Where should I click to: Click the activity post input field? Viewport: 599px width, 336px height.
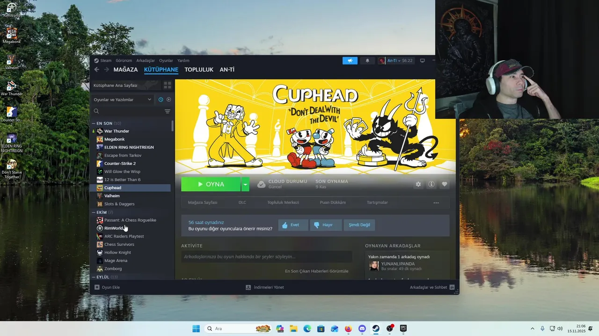tap(266, 257)
